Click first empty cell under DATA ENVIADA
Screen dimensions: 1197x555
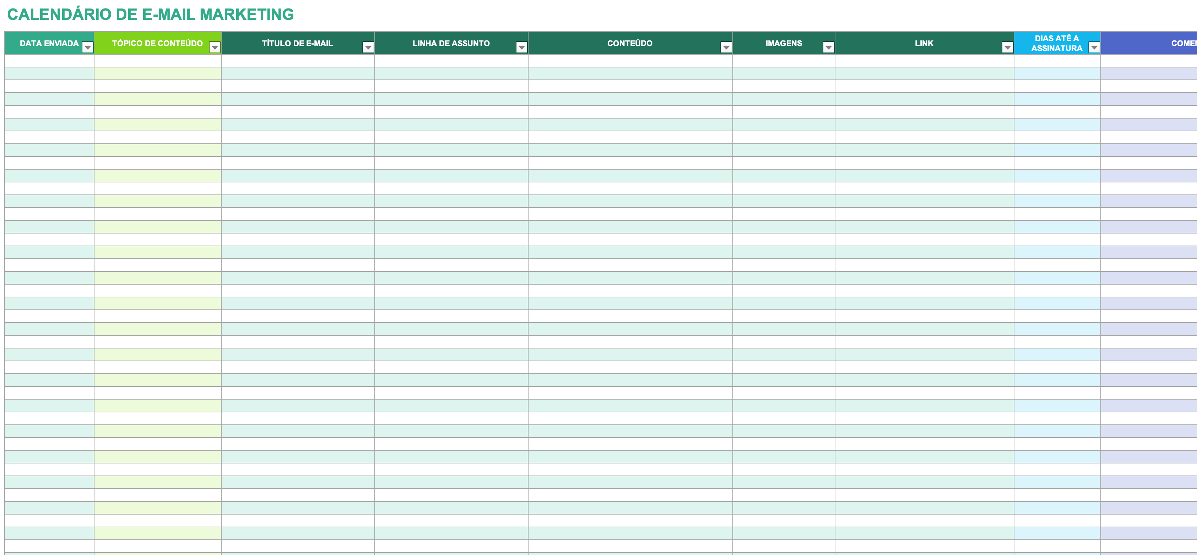click(49, 61)
